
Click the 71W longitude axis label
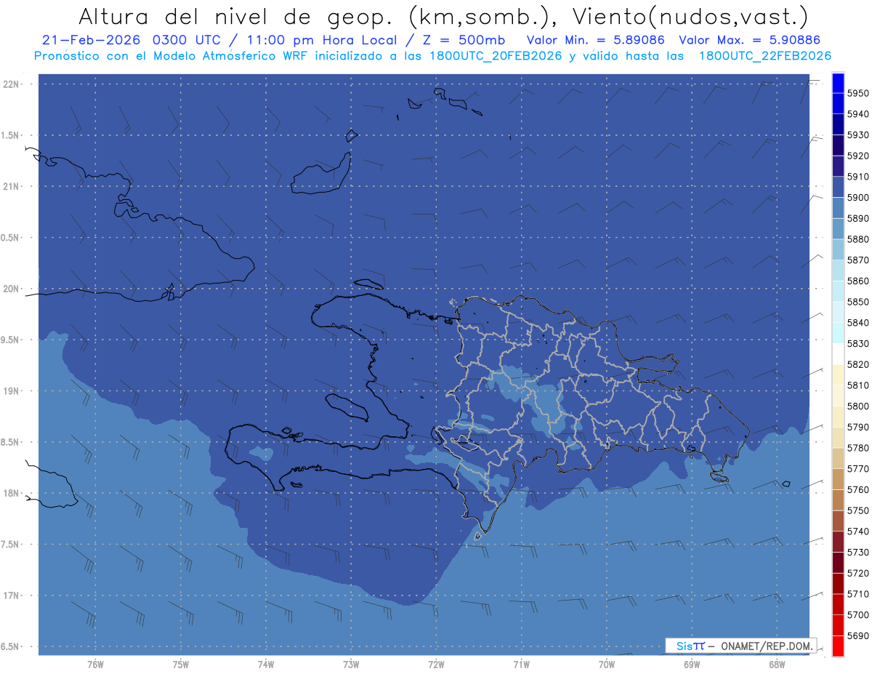(x=521, y=665)
